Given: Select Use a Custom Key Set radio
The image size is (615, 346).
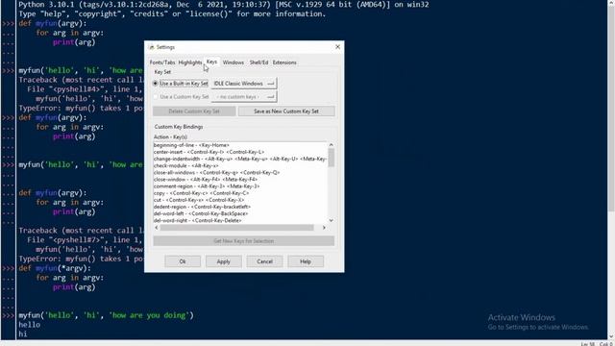Looking at the screenshot, I should 181,96.
